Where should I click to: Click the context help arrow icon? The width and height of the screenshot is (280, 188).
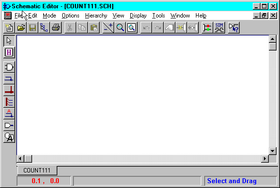(234, 28)
